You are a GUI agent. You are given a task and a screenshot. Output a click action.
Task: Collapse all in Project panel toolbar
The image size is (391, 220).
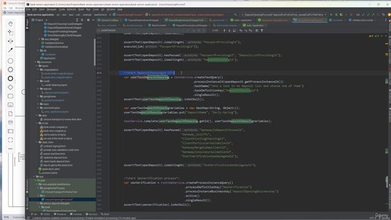(x=82, y=20)
